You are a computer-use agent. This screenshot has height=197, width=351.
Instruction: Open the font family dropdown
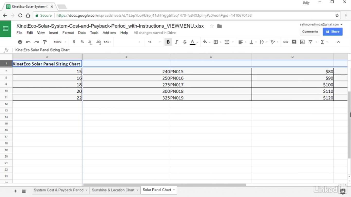point(128,42)
